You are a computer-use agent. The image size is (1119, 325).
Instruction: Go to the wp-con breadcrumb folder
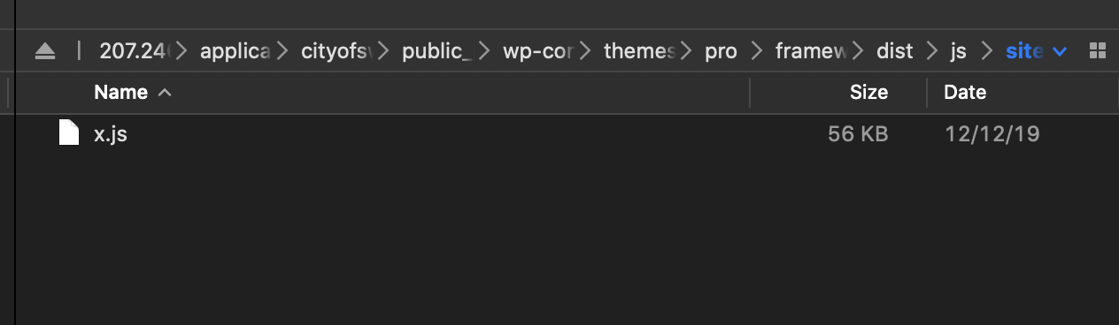pyautogui.click(x=537, y=51)
